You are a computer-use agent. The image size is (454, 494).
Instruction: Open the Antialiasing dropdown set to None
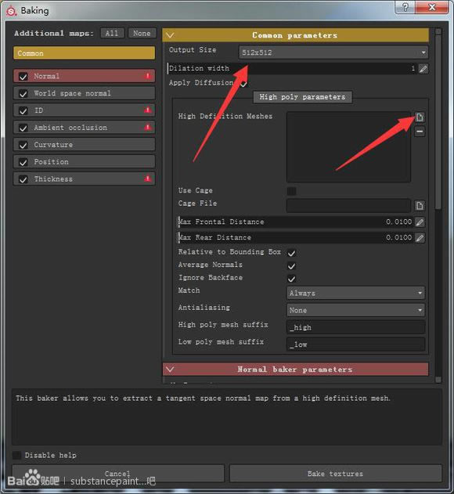point(355,310)
